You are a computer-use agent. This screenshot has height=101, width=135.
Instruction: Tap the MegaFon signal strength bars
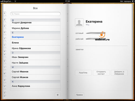tap(2, 1)
